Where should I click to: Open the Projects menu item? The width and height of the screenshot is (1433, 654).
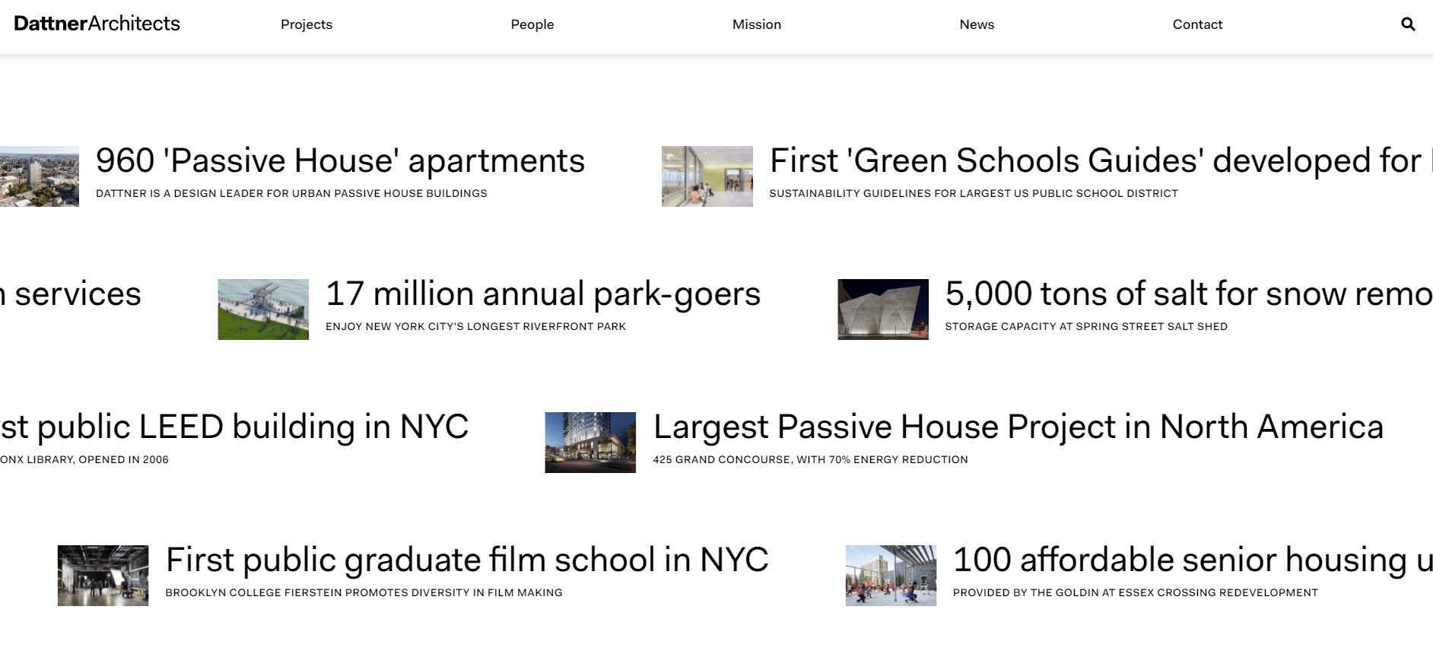(x=307, y=24)
